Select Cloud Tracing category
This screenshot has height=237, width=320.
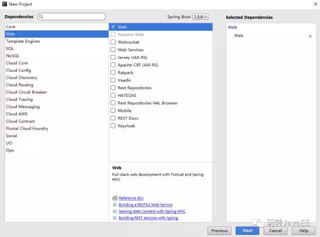coord(56,99)
